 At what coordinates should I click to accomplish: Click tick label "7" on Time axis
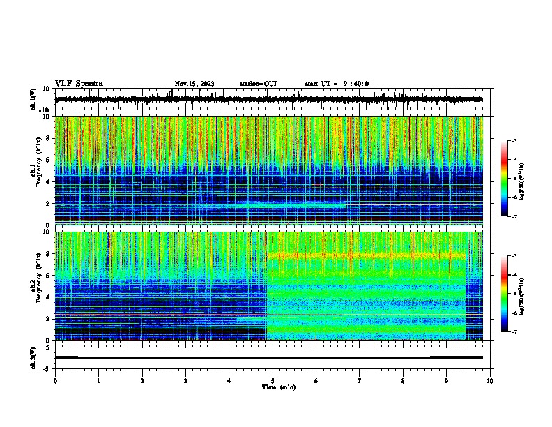pyautogui.click(x=360, y=381)
